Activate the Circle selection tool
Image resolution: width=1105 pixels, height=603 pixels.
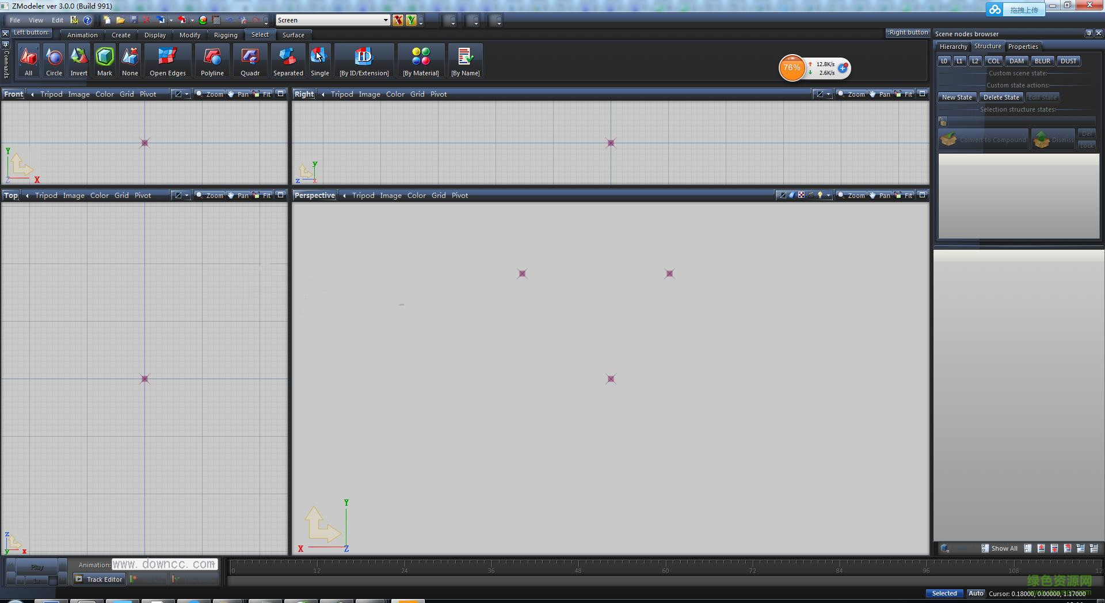54,61
